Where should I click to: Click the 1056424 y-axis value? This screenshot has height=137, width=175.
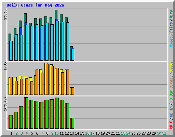tap(5, 103)
